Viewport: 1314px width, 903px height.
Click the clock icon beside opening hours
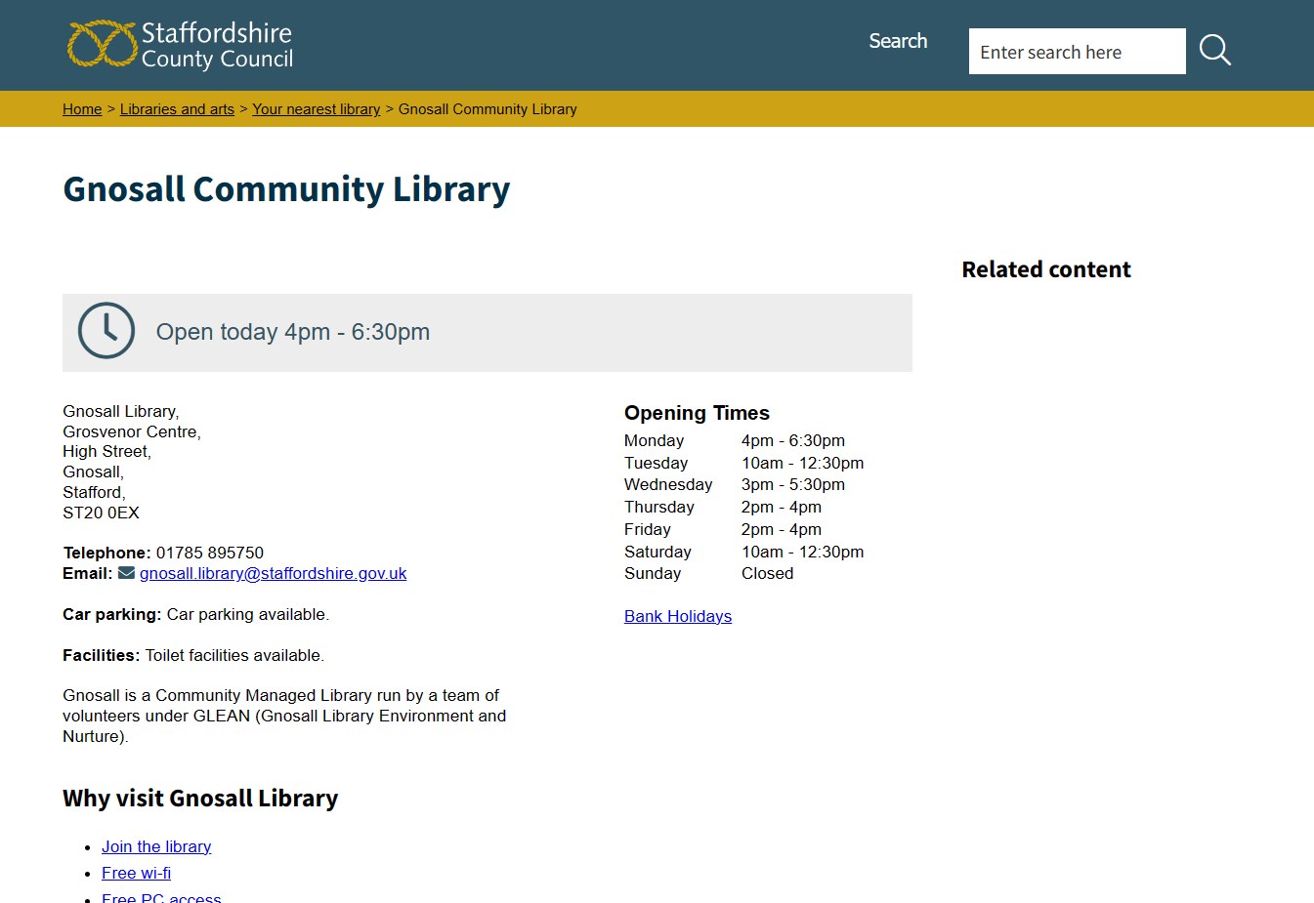pyautogui.click(x=106, y=331)
